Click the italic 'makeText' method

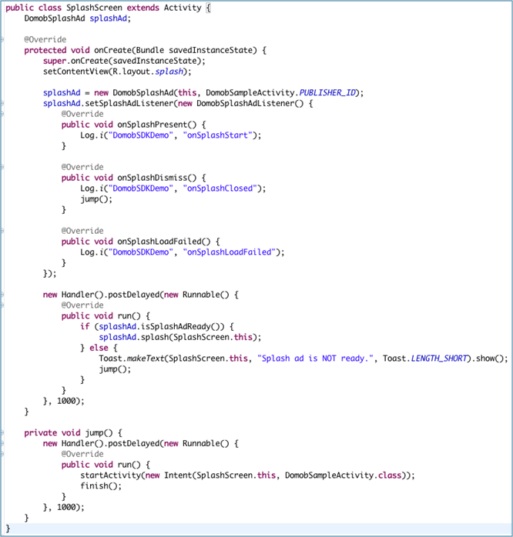pos(146,359)
